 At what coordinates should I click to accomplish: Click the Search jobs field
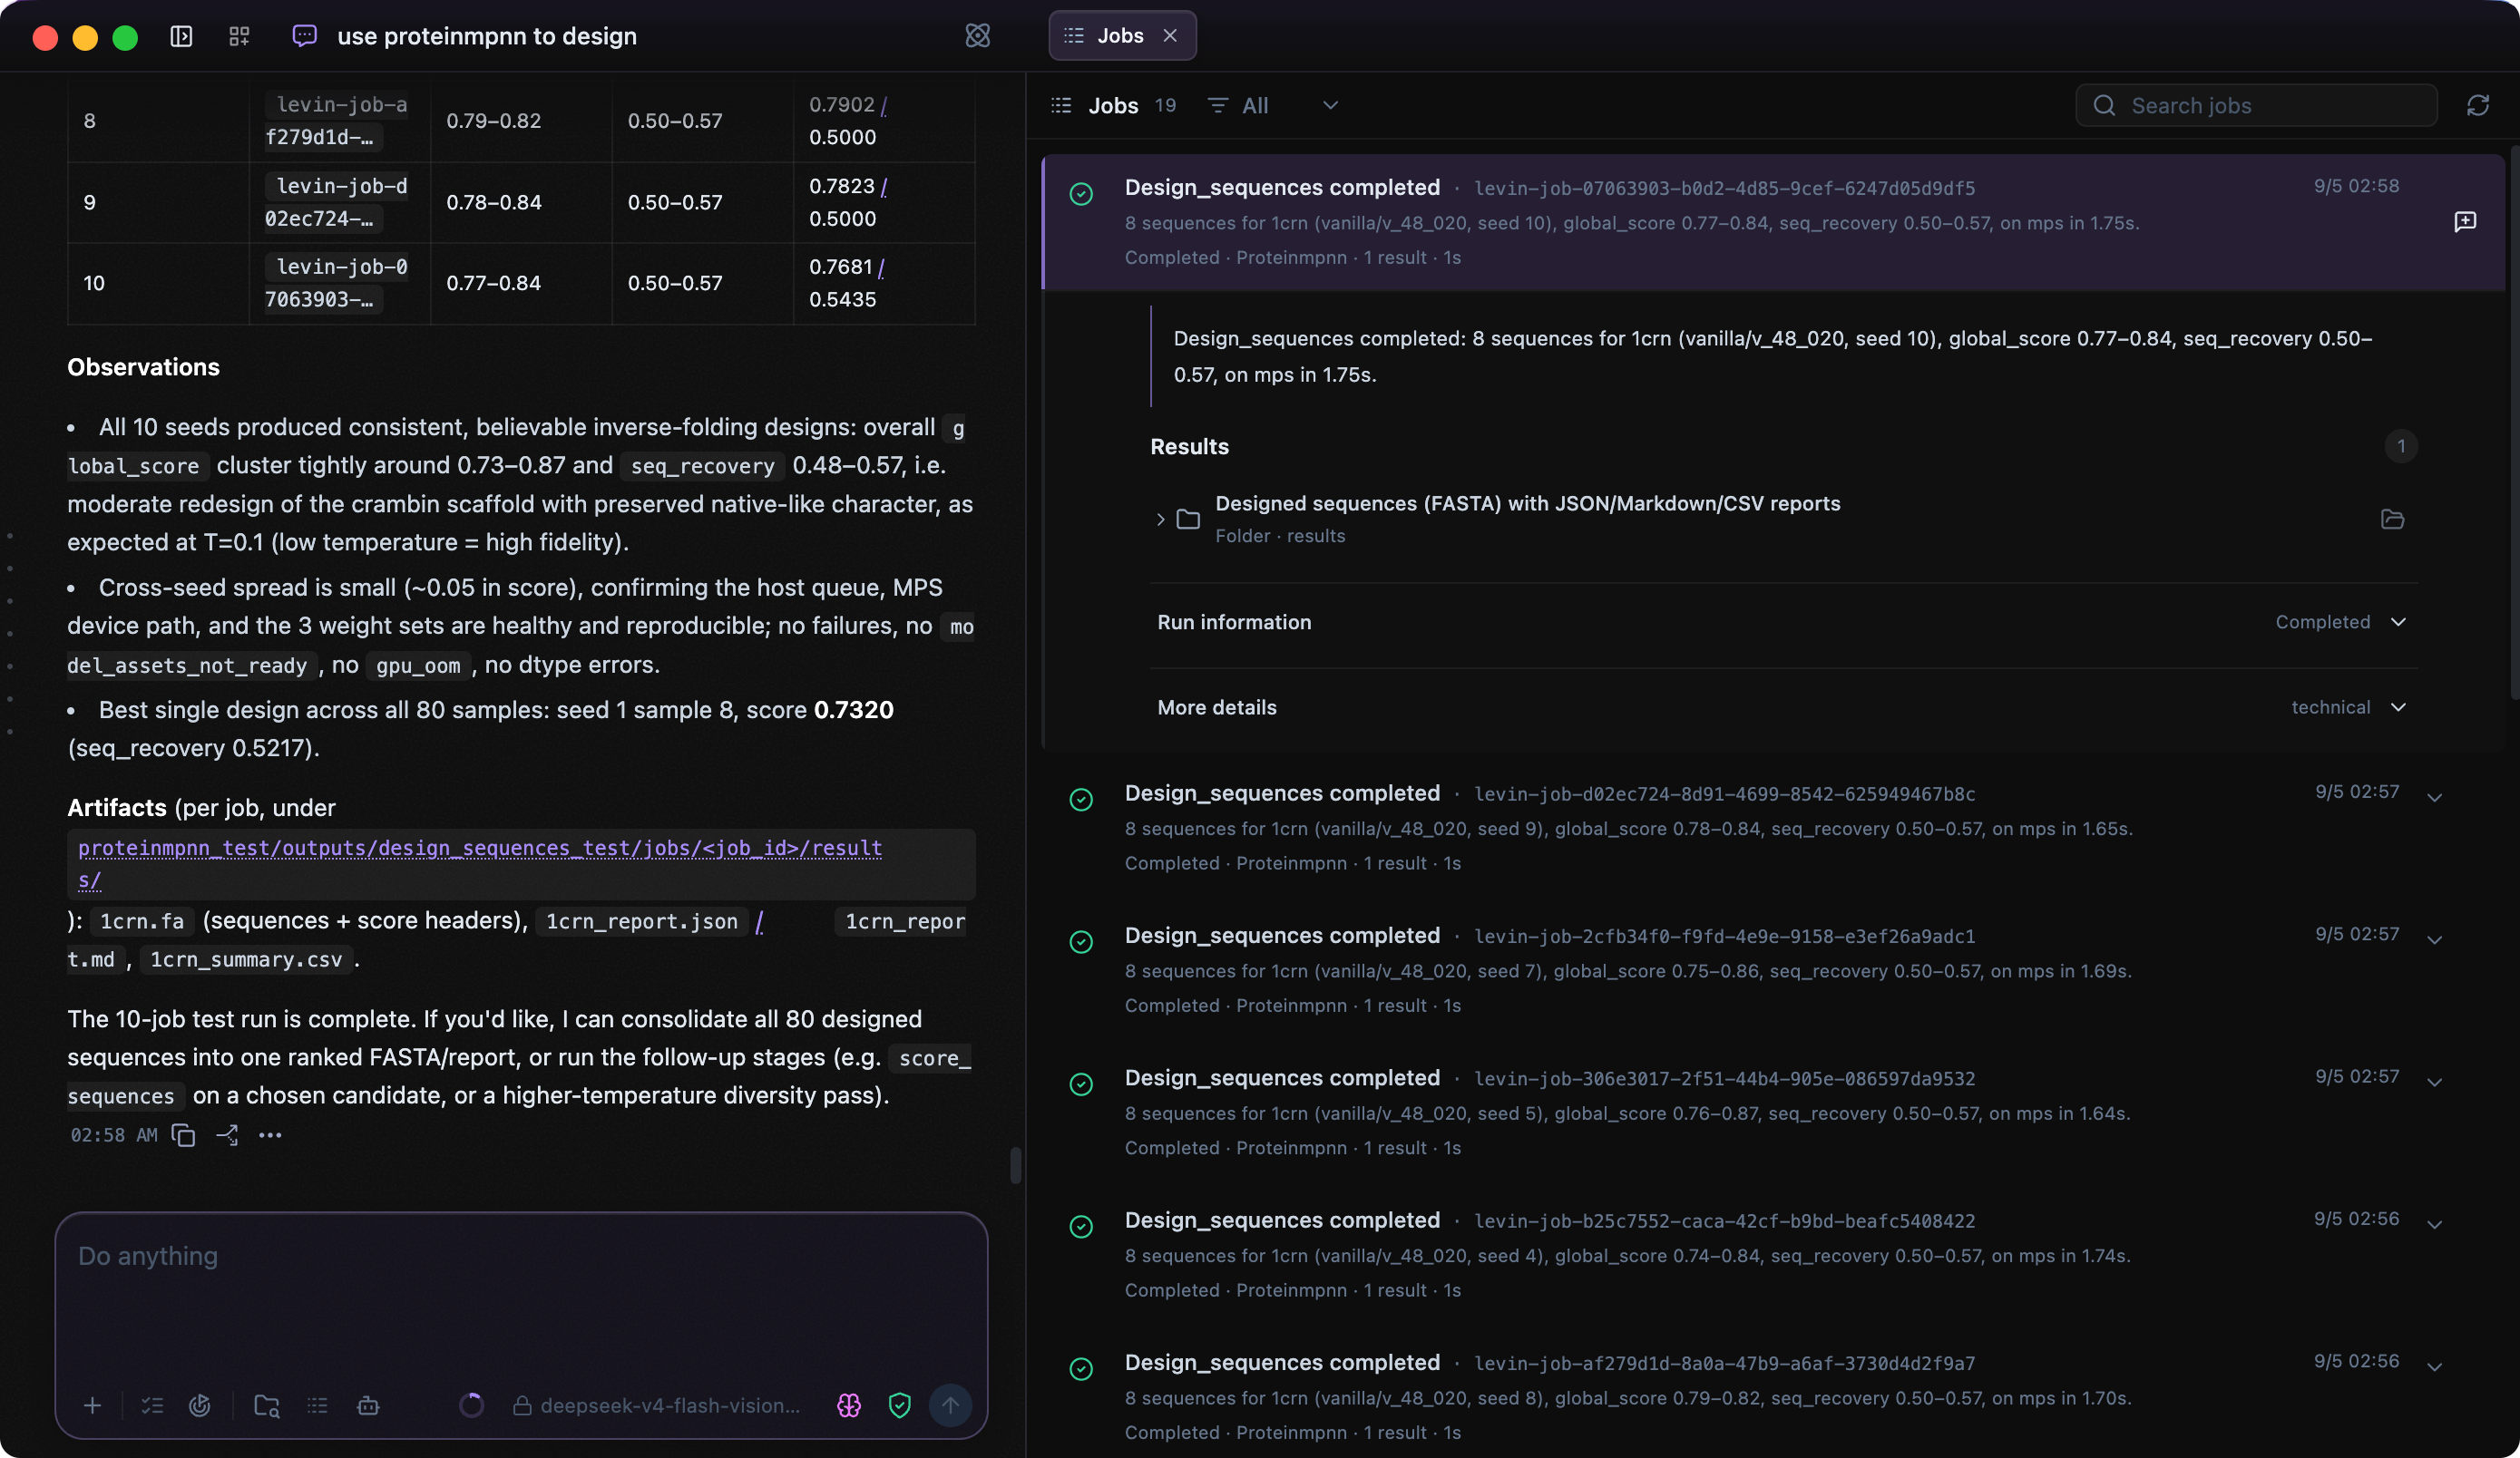click(x=2256, y=106)
